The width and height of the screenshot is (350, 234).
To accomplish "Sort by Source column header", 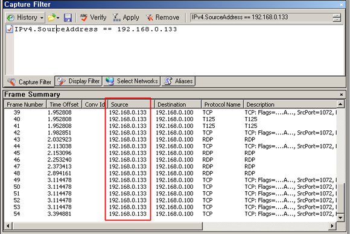I will 132,104.
